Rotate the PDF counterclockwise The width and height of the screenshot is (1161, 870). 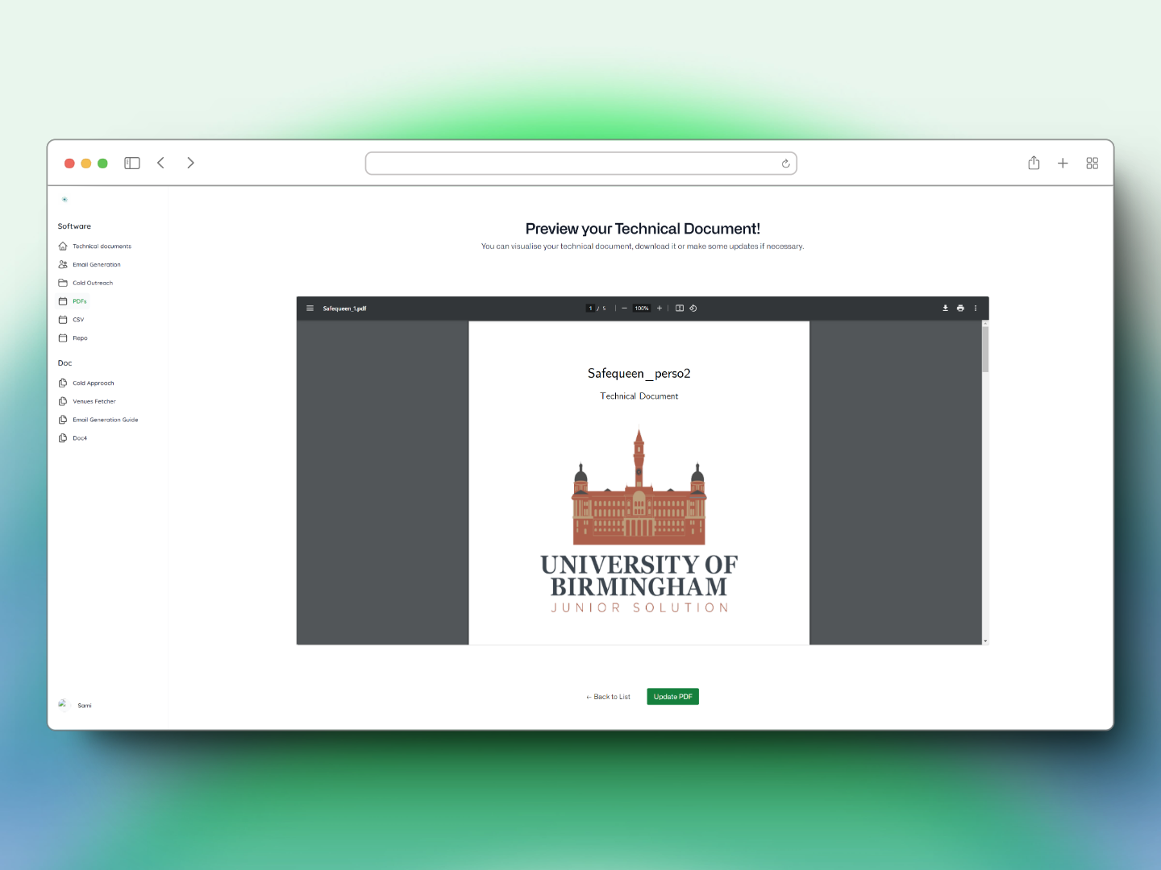tap(693, 309)
